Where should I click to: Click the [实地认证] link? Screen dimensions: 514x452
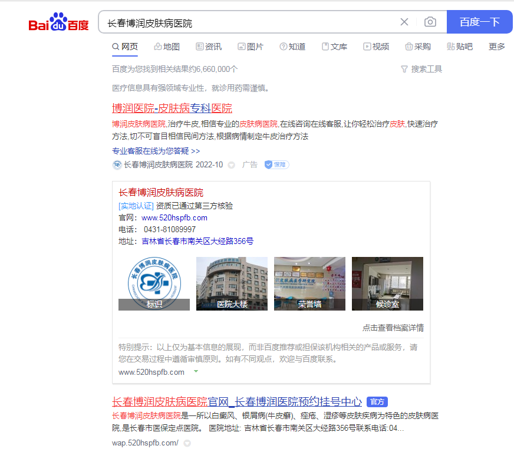point(136,206)
